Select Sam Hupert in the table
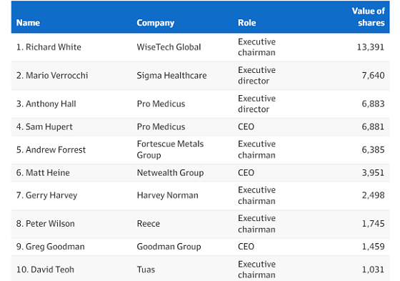The height and width of the screenshot is (281, 400). pos(44,127)
